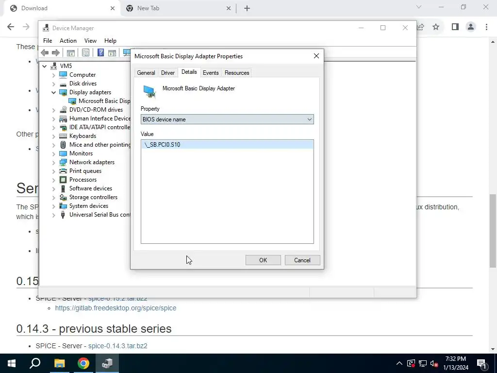Open the File menu in Device Manager

click(x=48, y=41)
